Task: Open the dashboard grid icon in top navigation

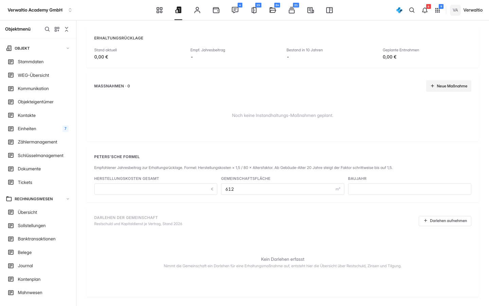Action: coord(160,10)
